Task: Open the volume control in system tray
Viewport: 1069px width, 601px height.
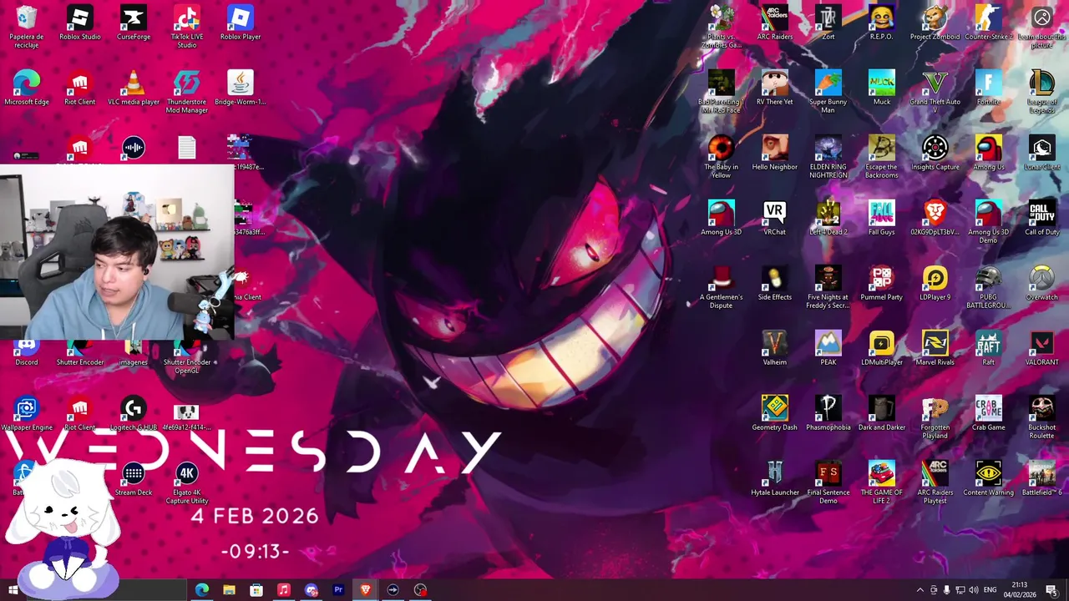Action: [973, 590]
